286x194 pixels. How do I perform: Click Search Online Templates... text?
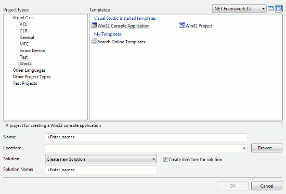(x=123, y=42)
